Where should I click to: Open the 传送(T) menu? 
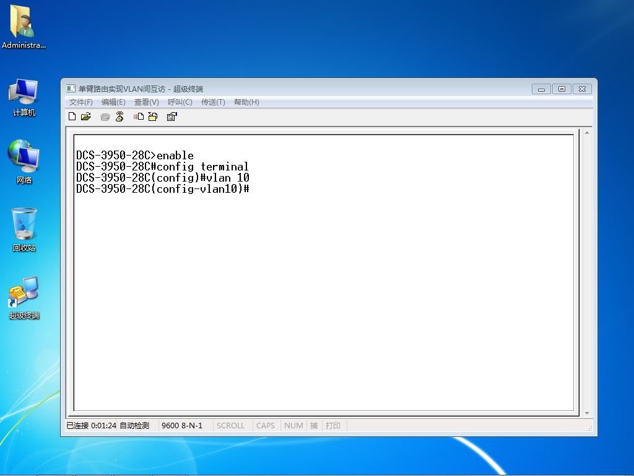(x=213, y=102)
